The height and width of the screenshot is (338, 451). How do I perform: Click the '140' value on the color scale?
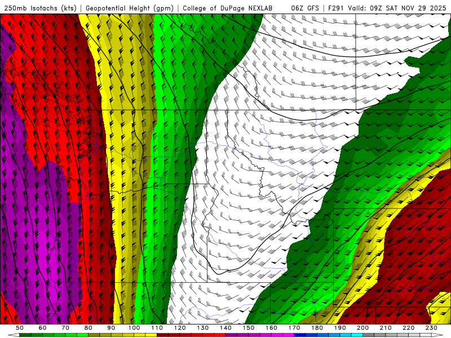coord(225,328)
